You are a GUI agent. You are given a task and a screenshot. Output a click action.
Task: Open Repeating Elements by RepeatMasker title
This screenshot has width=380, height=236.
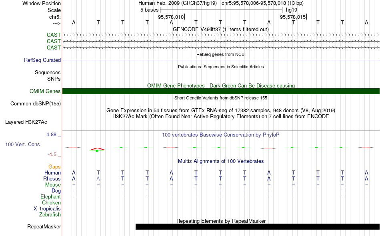(221, 221)
